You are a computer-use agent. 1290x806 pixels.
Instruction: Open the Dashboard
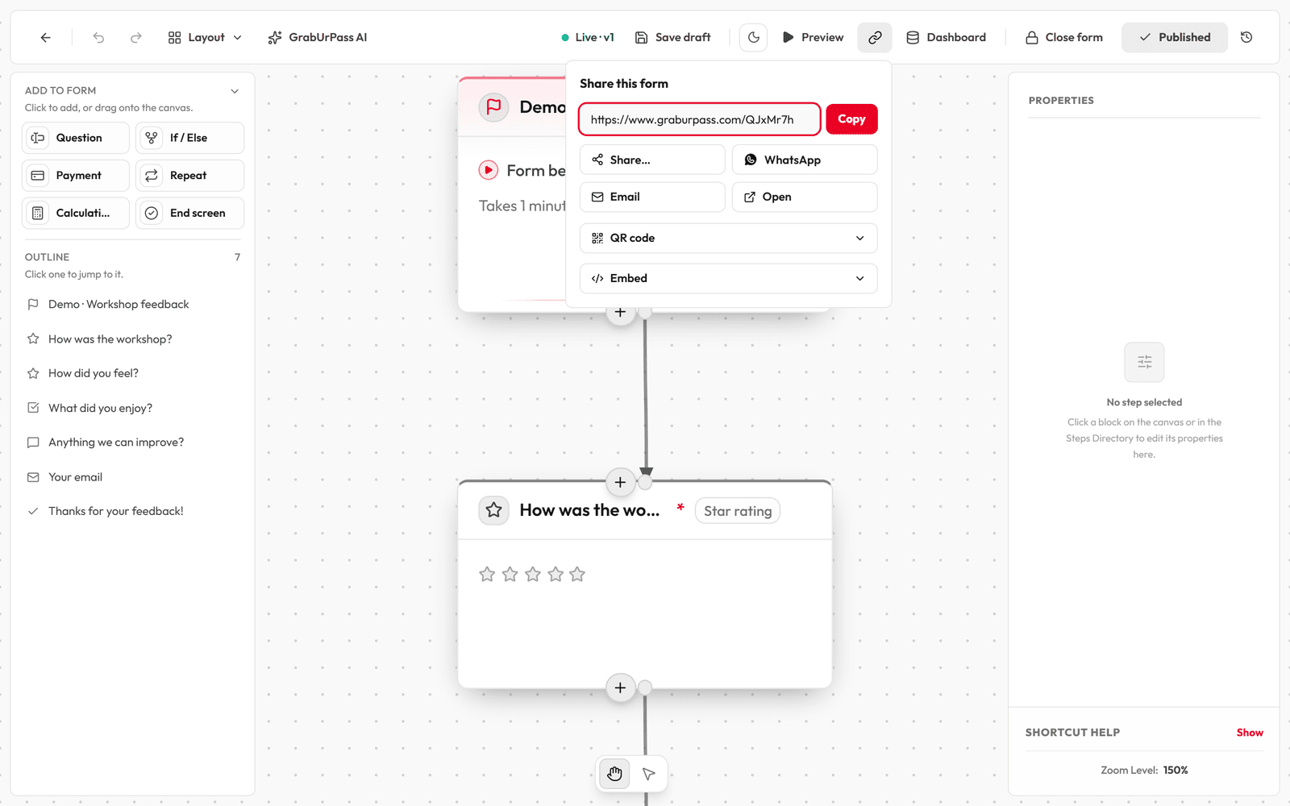(947, 37)
